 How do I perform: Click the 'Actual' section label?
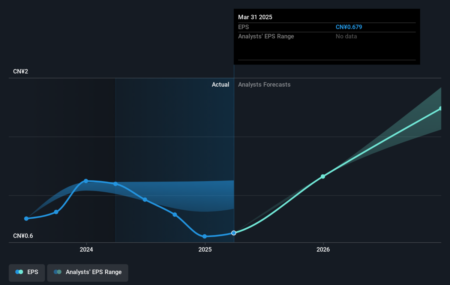(x=220, y=85)
